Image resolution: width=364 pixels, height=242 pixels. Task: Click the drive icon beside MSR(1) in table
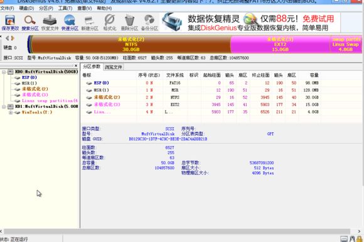[89, 90]
